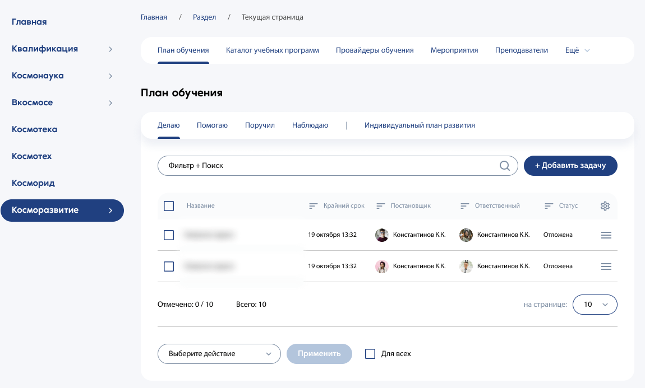Open Косморид in the sidebar

[33, 184]
